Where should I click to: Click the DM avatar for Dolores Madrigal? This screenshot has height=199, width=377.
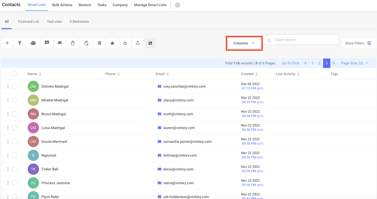tap(33, 86)
